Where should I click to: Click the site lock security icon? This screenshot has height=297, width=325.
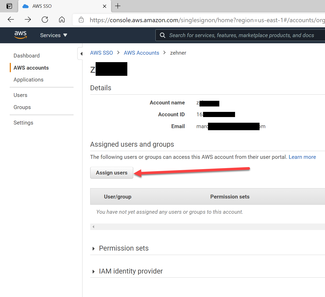click(81, 20)
